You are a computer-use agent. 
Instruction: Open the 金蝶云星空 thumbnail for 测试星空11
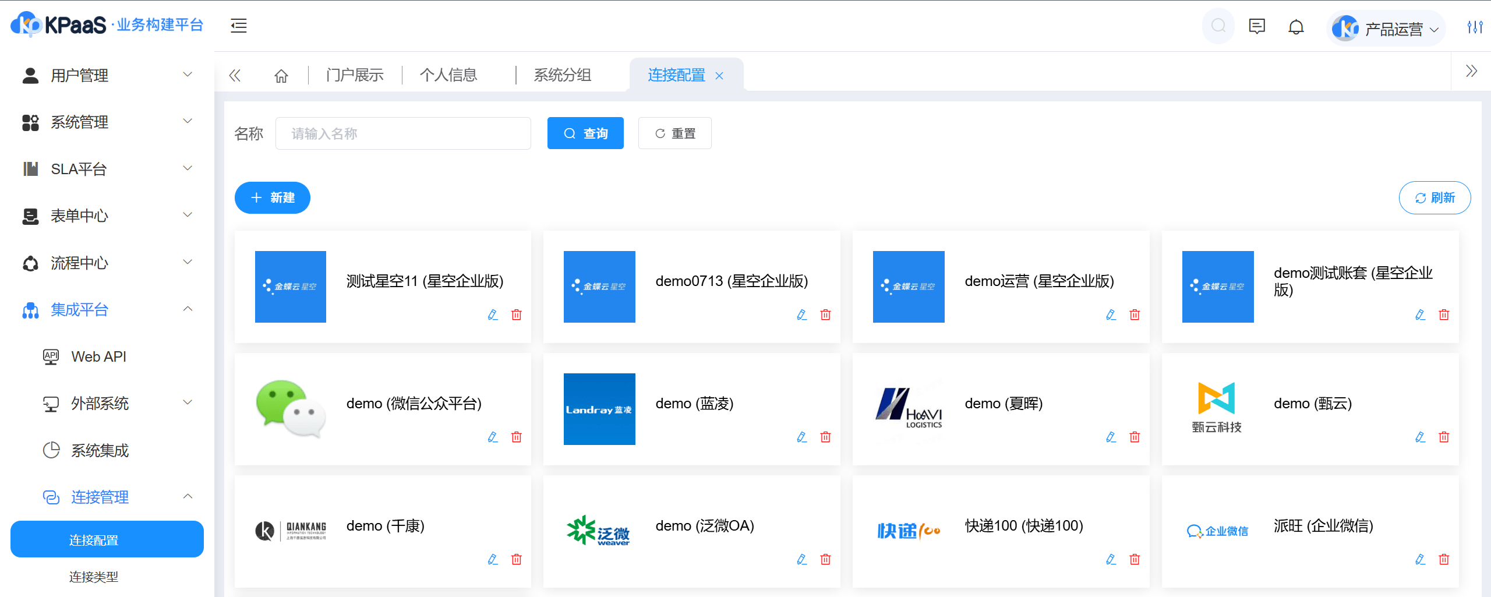point(291,287)
